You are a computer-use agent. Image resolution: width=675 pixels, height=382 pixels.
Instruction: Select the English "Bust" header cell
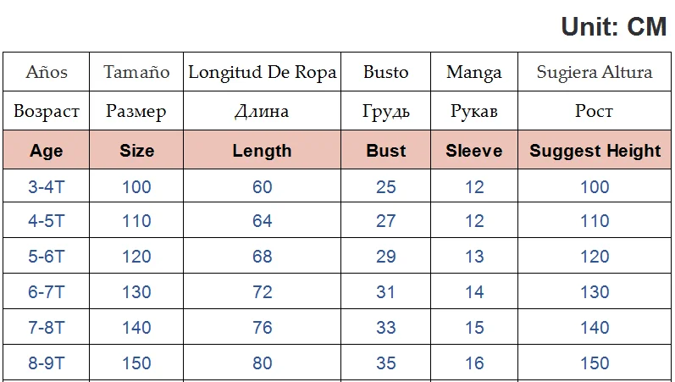pos(386,151)
